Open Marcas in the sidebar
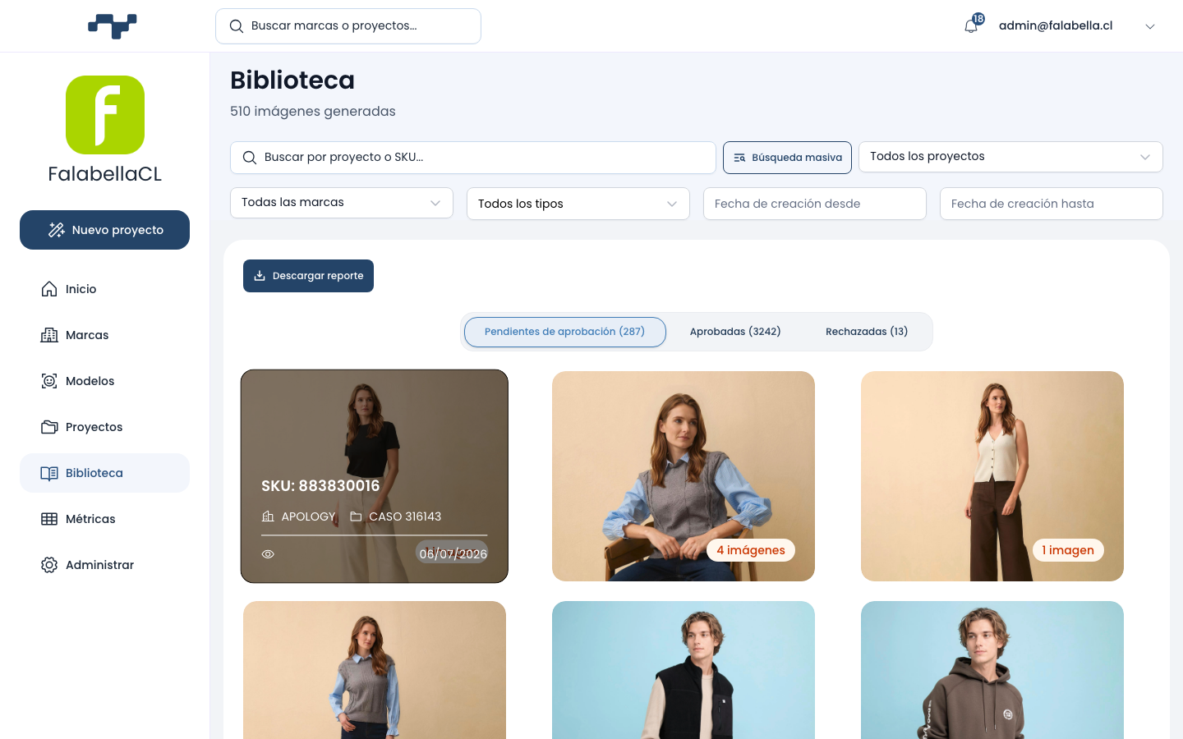The height and width of the screenshot is (739, 1183). (104, 335)
